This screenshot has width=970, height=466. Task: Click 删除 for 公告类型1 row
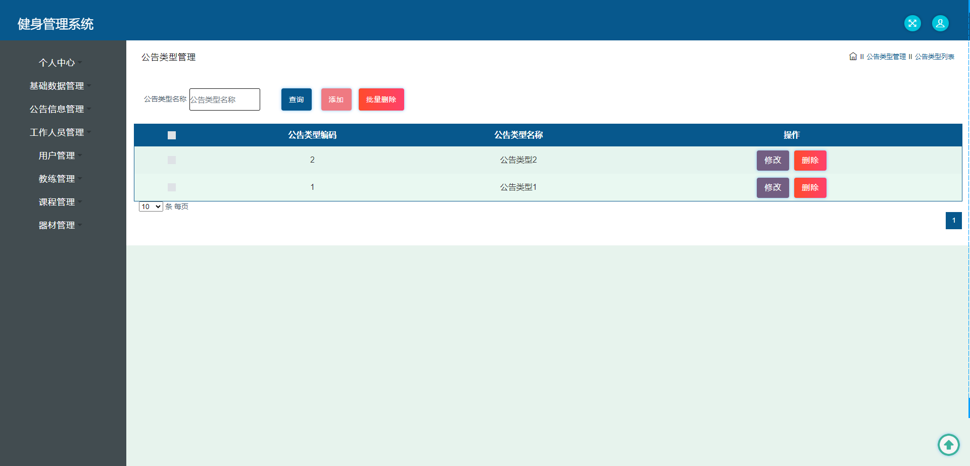click(x=810, y=188)
